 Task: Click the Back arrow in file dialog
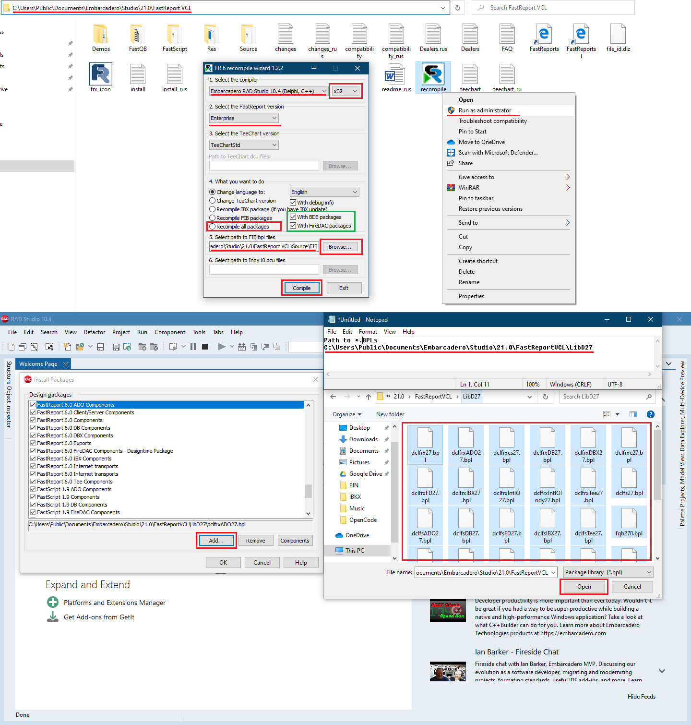(x=333, y=397)
